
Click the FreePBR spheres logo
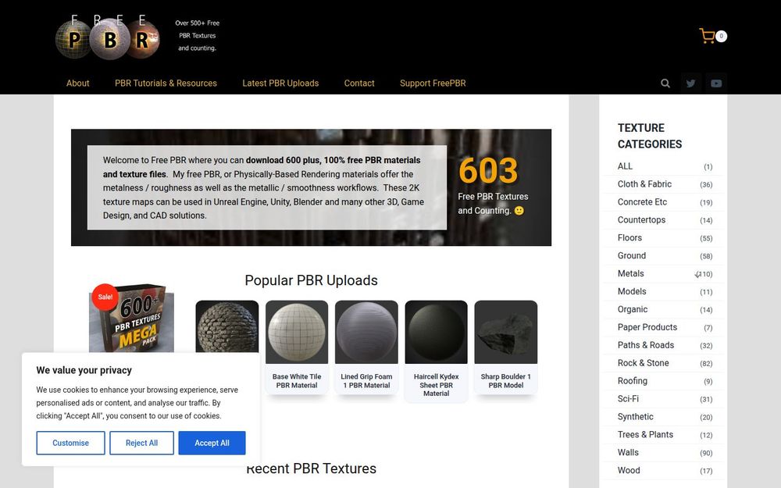[107, 37]
